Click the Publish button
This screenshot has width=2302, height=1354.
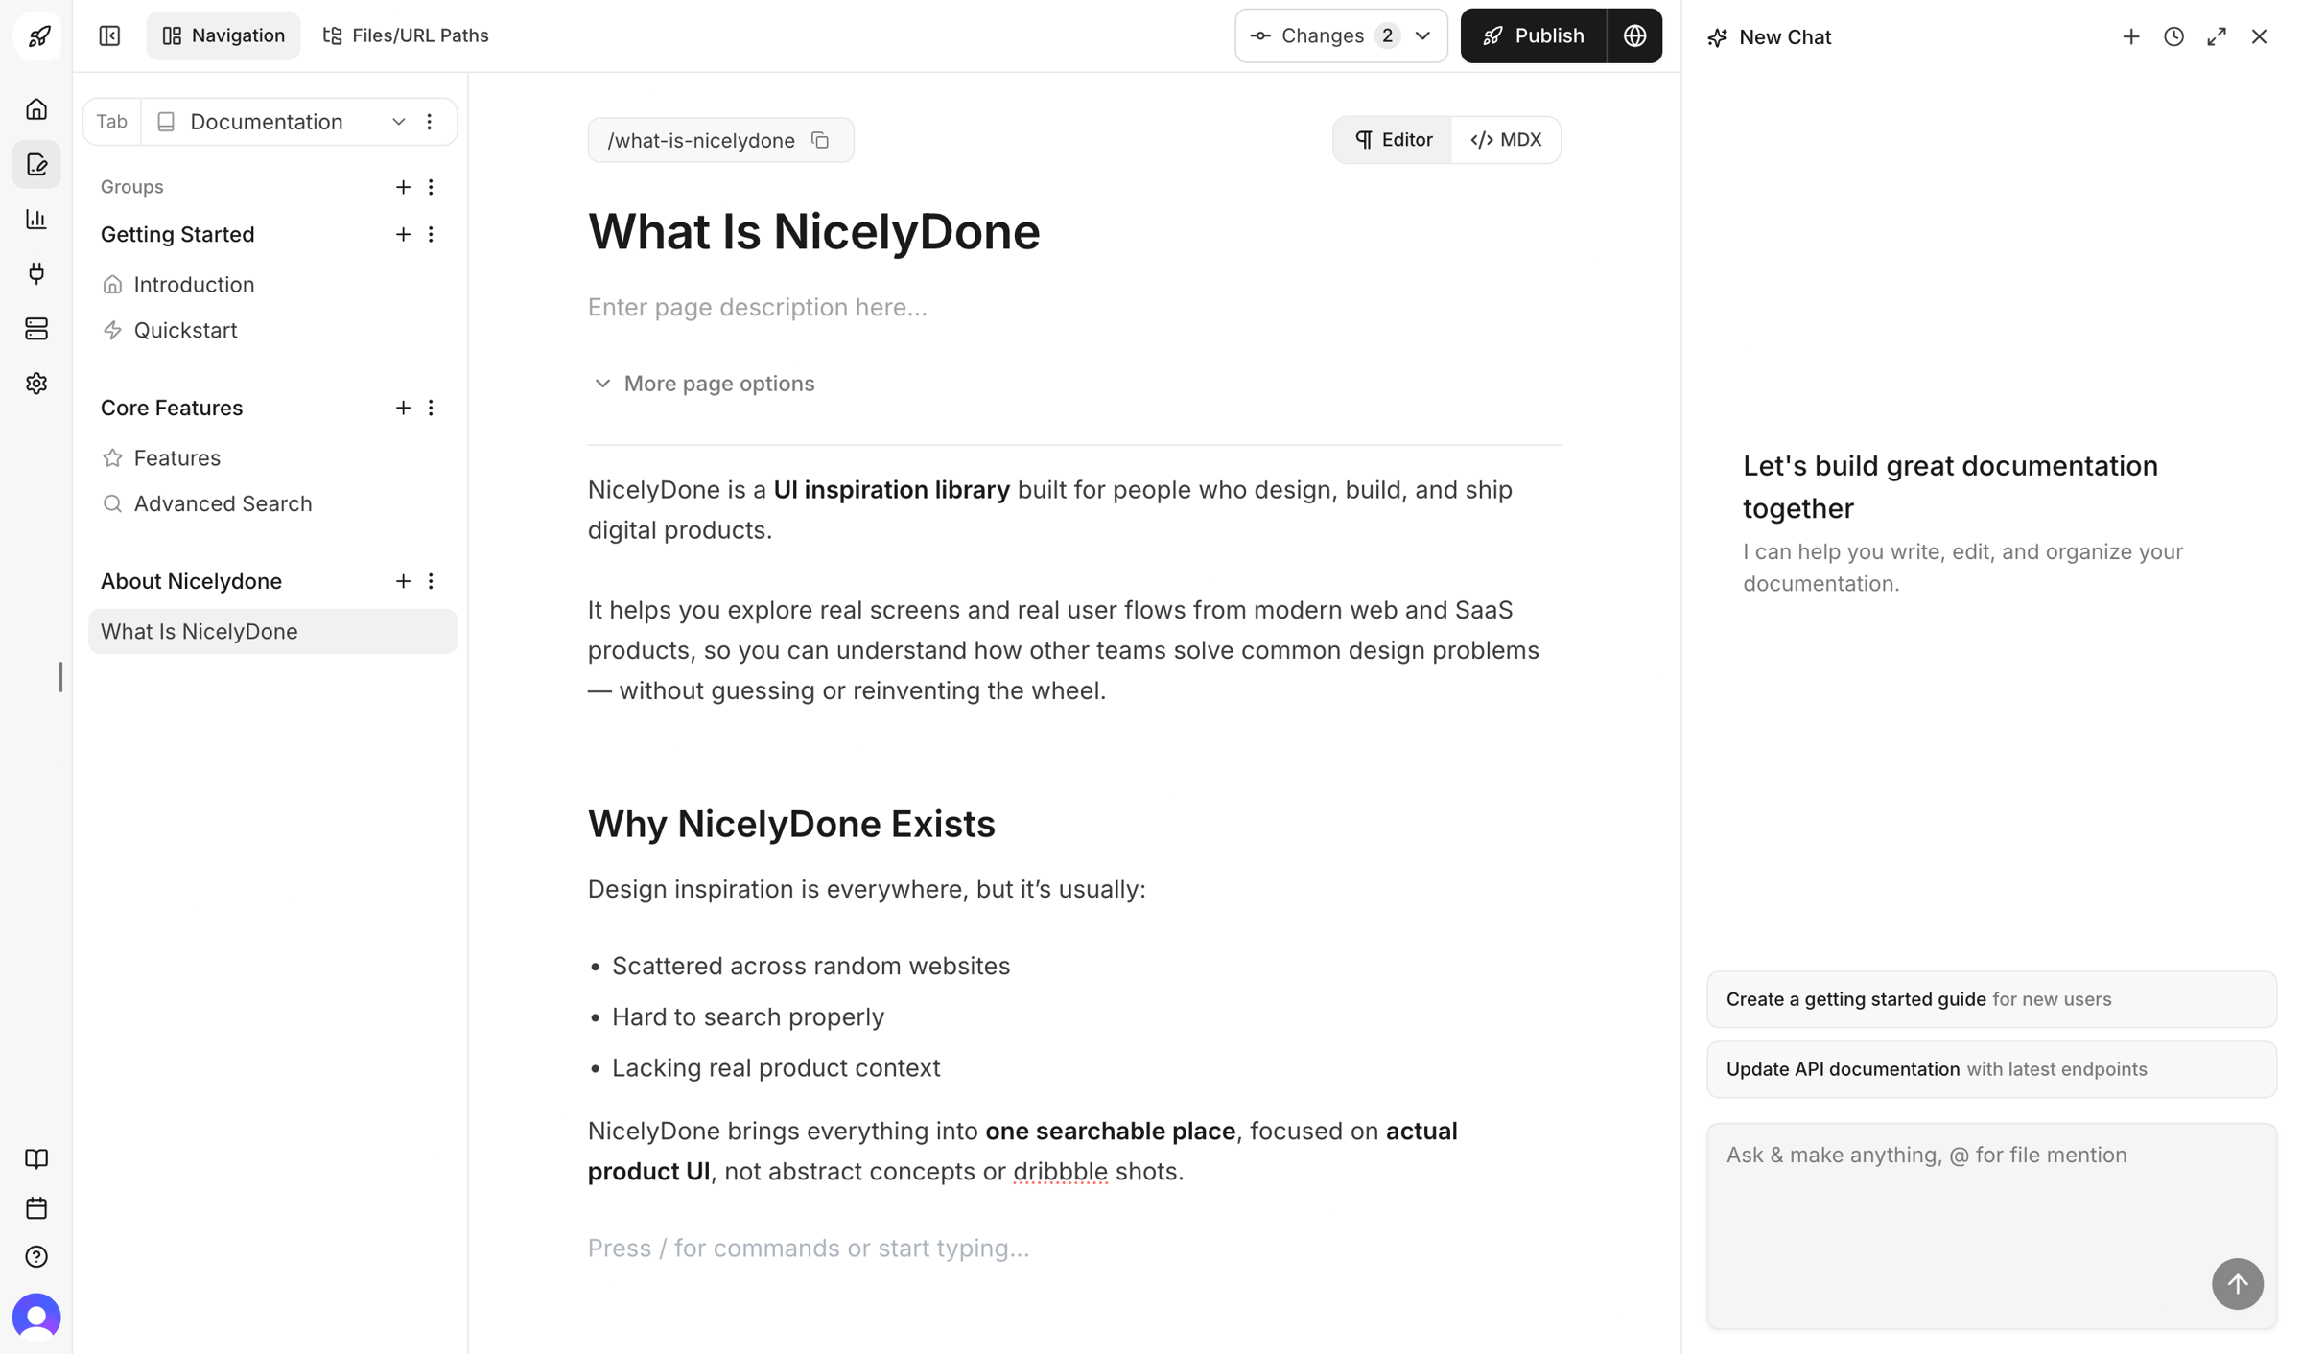tap(1533, 36)
